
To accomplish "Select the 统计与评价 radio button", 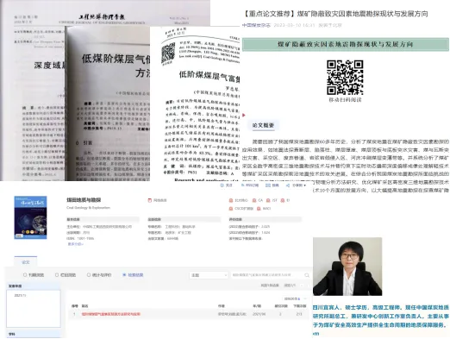I will 89,275.
